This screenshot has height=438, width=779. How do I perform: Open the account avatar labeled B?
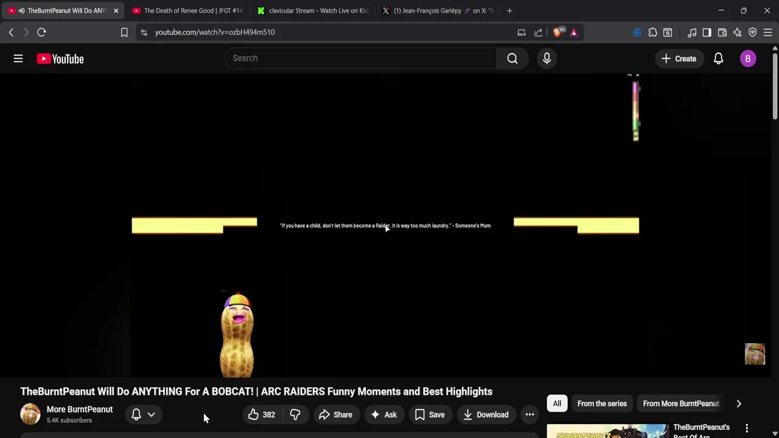click(x=748, y=58)
